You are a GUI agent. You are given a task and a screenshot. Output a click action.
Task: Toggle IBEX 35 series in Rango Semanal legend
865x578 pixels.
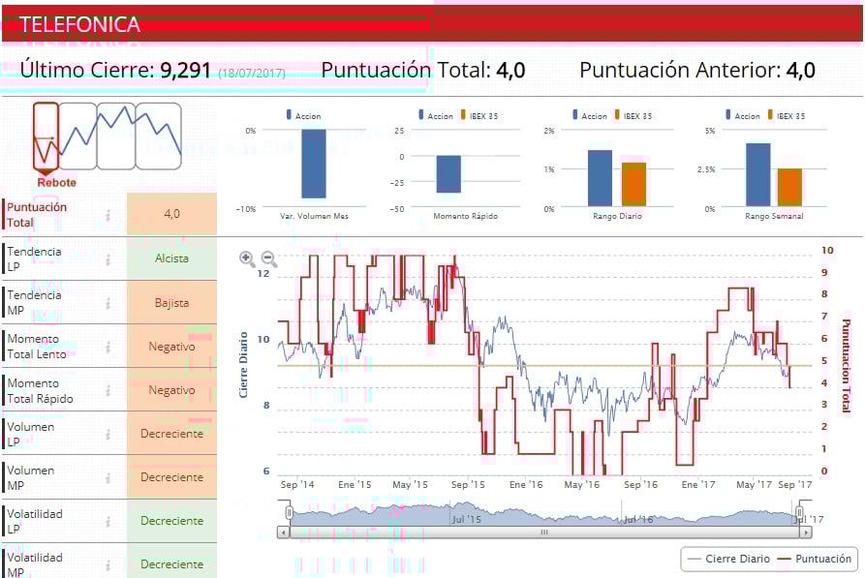click(787, 116)
